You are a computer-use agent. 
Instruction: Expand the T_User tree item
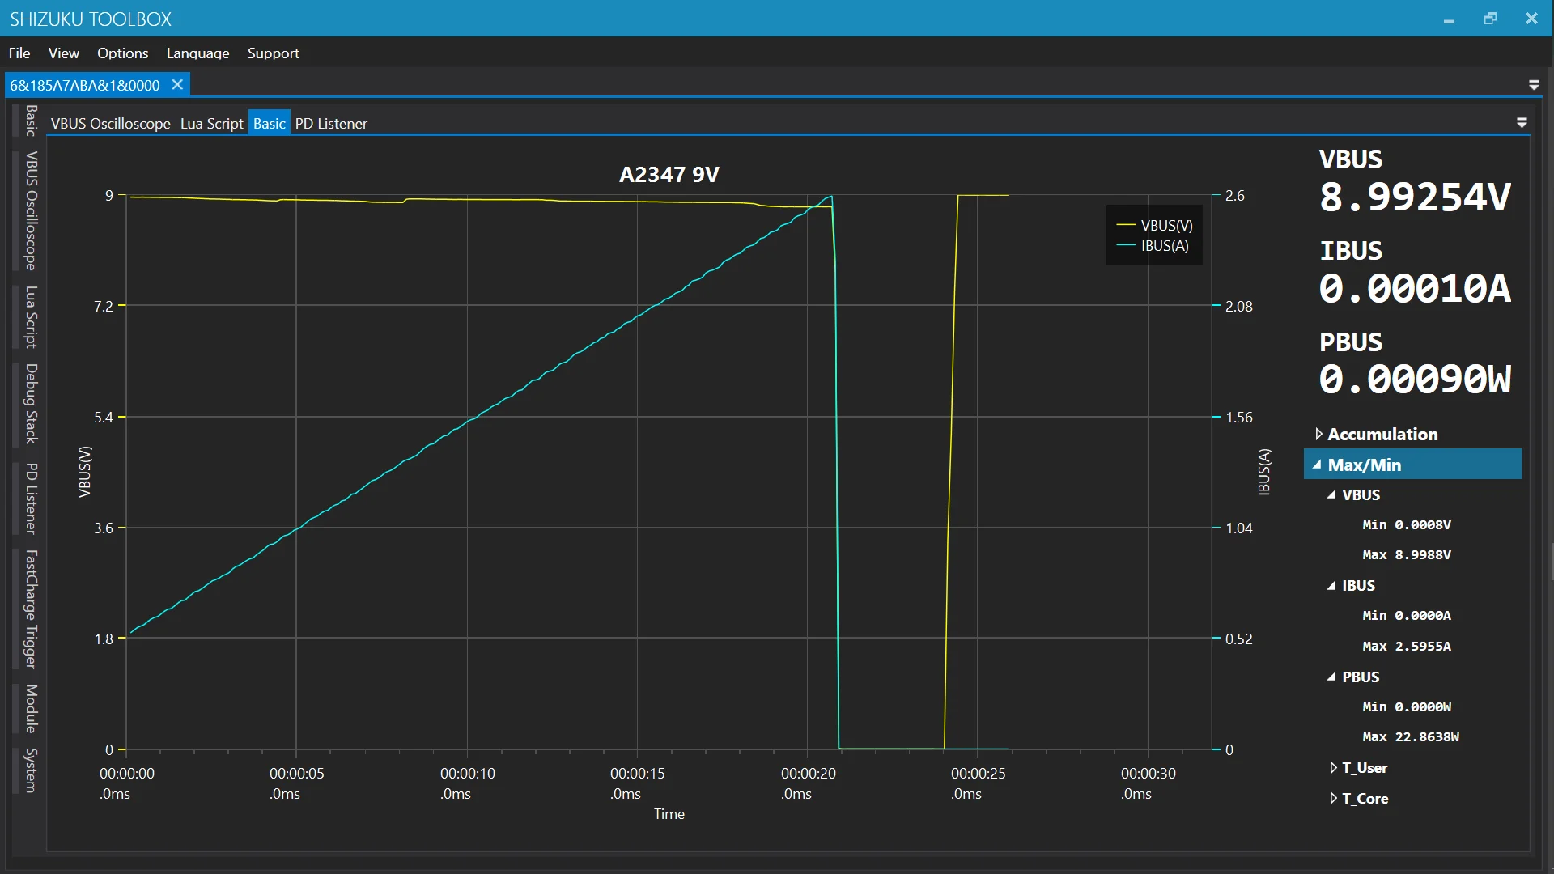pos(1333,768)
